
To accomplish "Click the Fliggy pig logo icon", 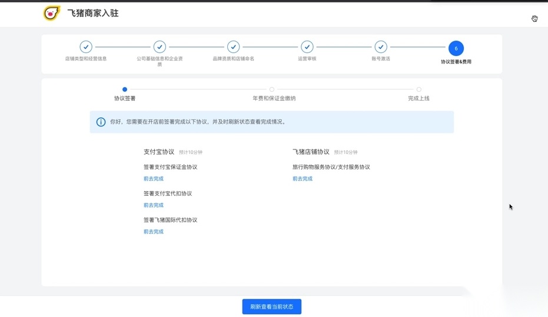I will coord(51,14).
